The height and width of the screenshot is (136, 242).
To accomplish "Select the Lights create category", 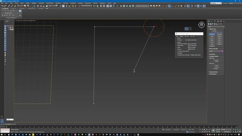I will [x=213, y=24].
